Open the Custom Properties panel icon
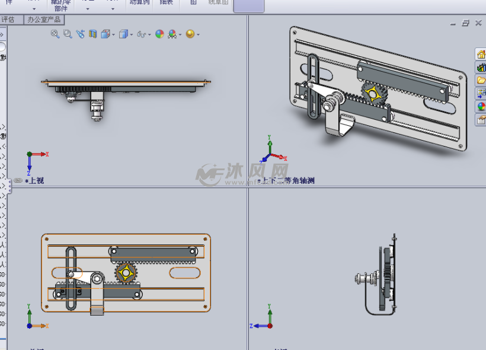The width and height of the screenshot is (486, 350). click(481, 120)
